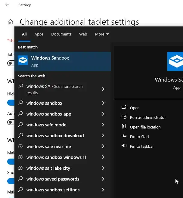Open Settings home icon
Image resolution: width=183 pixels, height=198 pixels.
(10, 22)
